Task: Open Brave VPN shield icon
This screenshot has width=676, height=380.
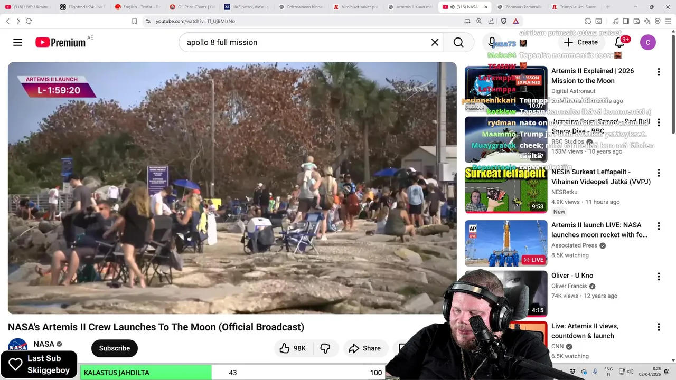Action: (658, 21)
